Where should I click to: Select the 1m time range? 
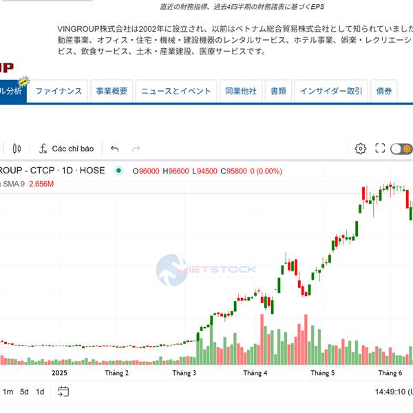[x=8, y=392]
